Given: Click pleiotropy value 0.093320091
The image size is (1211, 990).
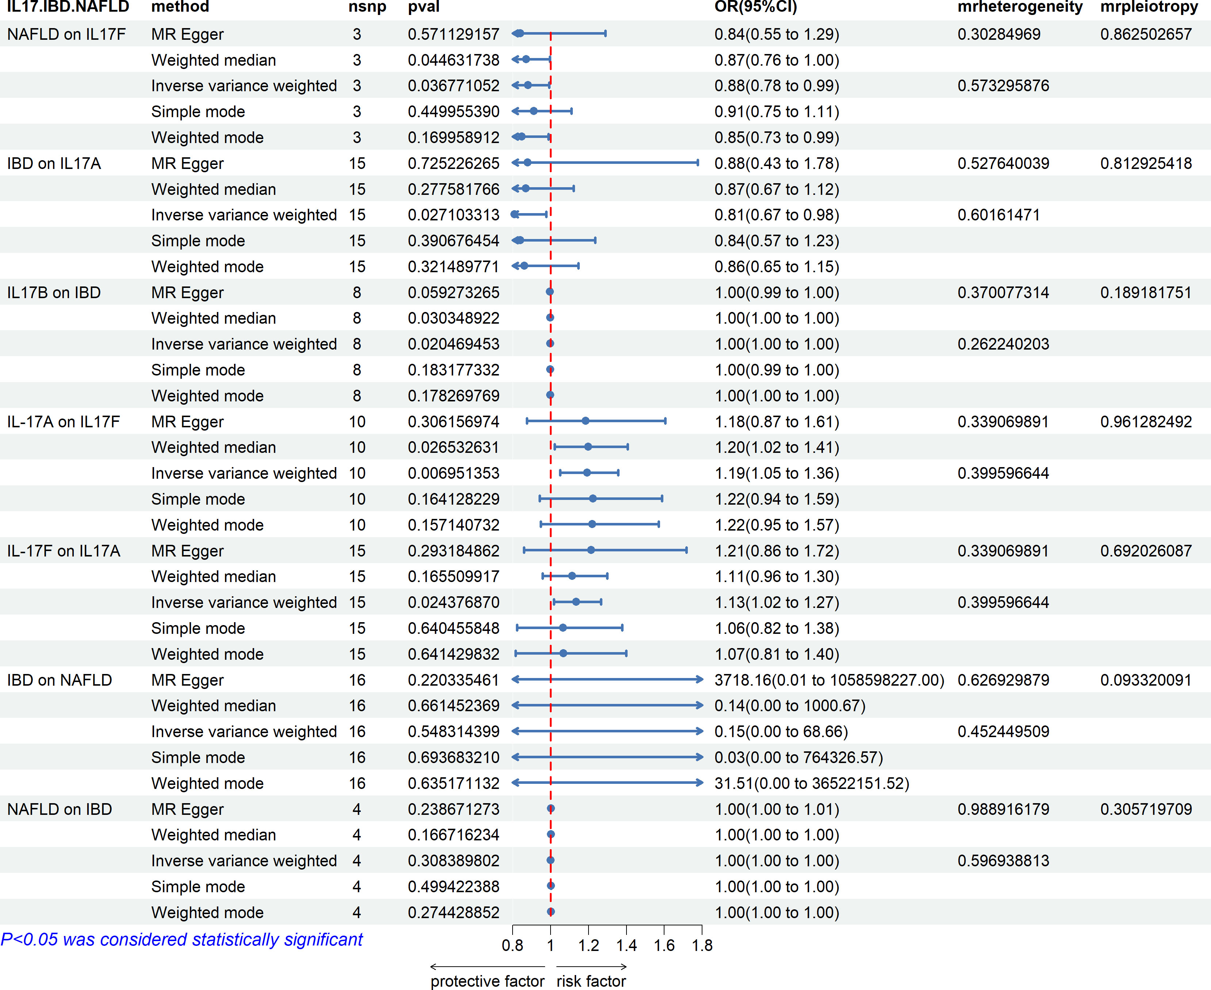Looking at the screenshot, I should [x=1146, y=680].
